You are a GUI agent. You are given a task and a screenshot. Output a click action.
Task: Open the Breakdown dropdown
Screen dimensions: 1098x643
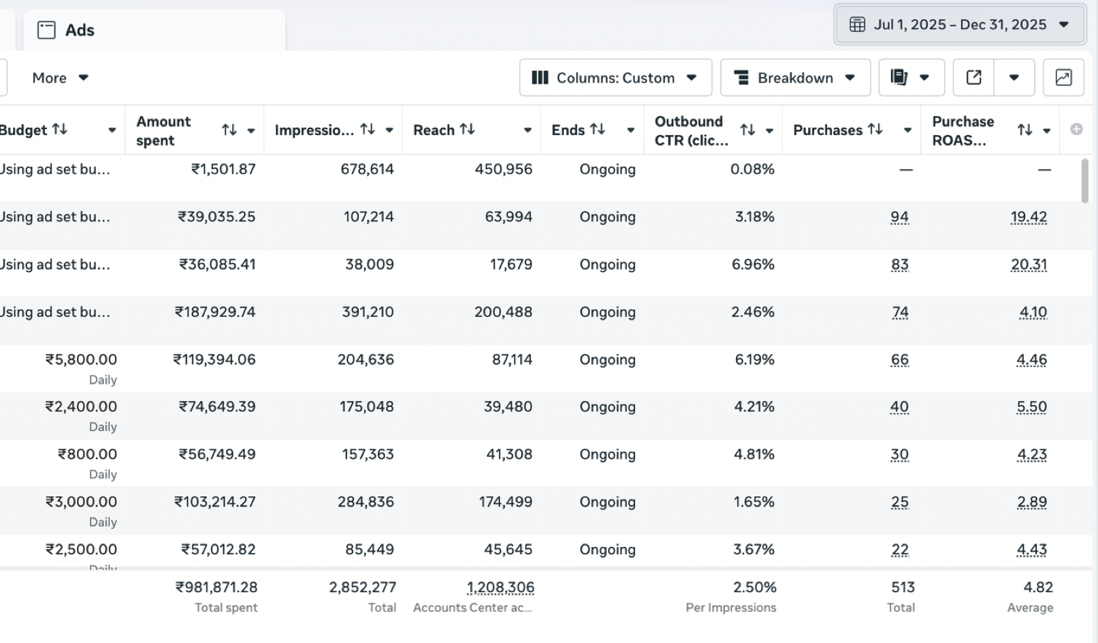pos(795,78)
